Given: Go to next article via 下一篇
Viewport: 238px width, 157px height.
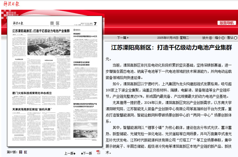Looking at the screenshot, I should (x=123, y=38).
